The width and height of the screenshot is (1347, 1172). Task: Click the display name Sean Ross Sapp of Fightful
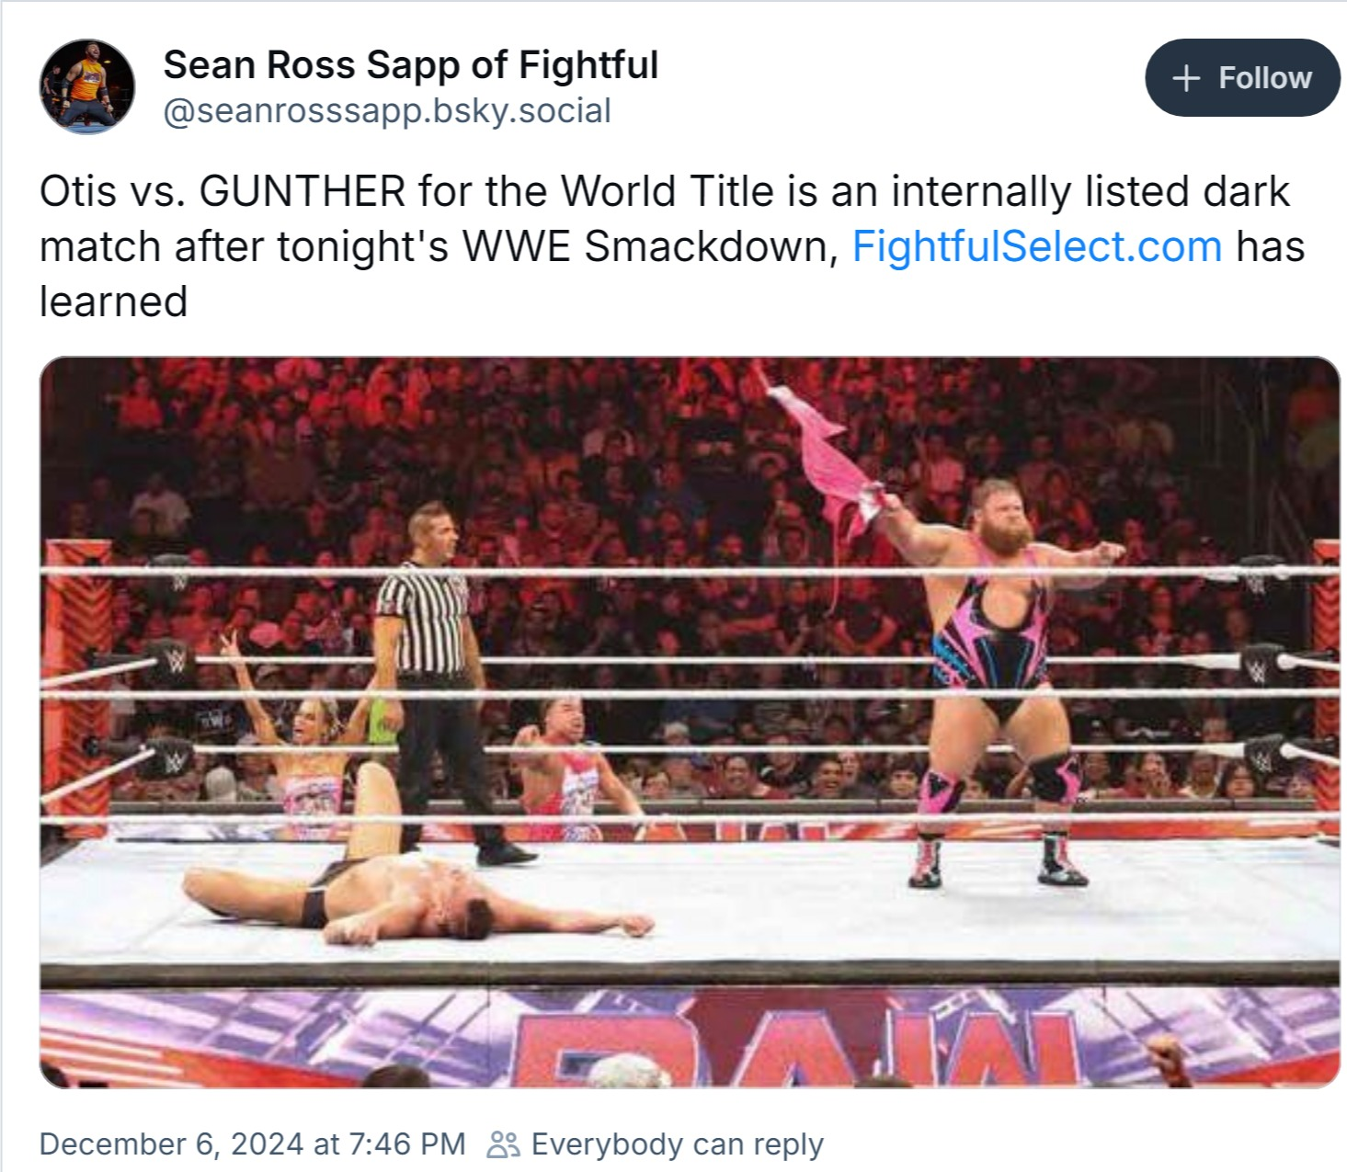click(411, 65)
